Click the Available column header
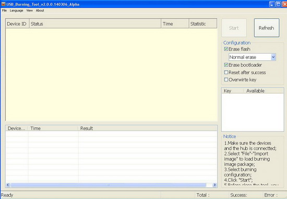The width and height of the screenshot is (287, 199). click(255, 91)
